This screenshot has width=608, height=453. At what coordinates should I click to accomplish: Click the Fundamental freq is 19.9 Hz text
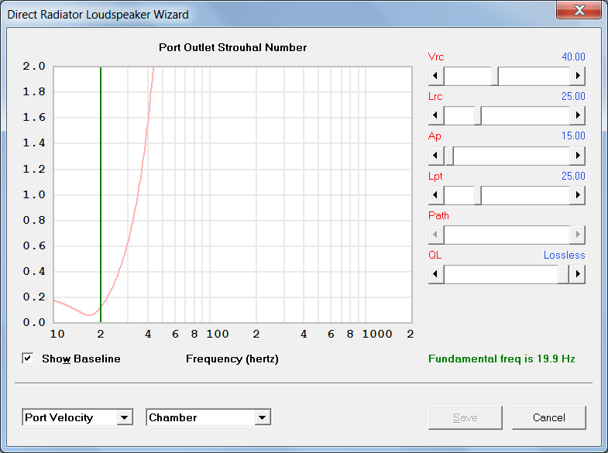pos(501,359)
